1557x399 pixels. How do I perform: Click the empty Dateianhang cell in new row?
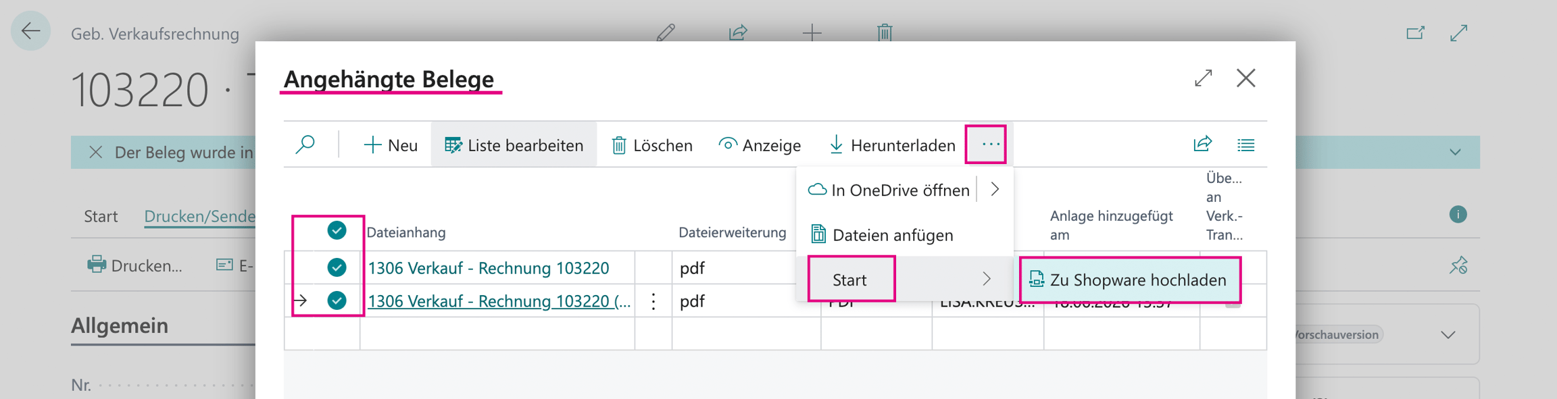pyautogui.click(x=497, y=334)
